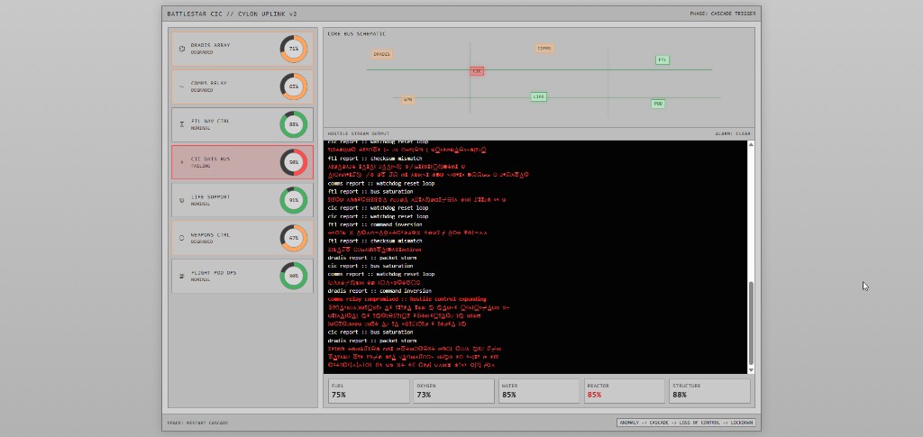Select the FTL node in bus schematic
Viewport: 923px width, 437px height.
663,60
